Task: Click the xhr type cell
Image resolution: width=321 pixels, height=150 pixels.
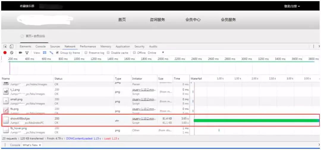Action: click(117, 121)
